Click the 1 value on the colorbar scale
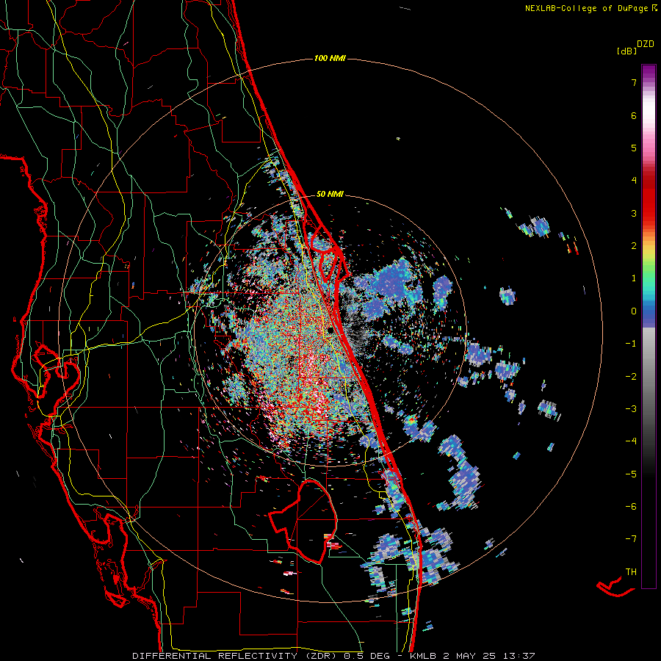 tap(634, 278)
